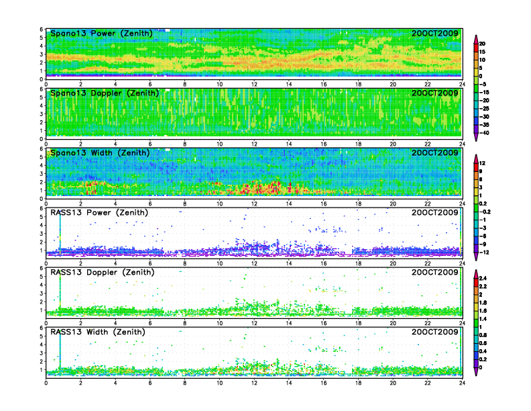Click height tick 6 beside Spano13 Power panel
531x411 pixels.
tap(42, 30)
